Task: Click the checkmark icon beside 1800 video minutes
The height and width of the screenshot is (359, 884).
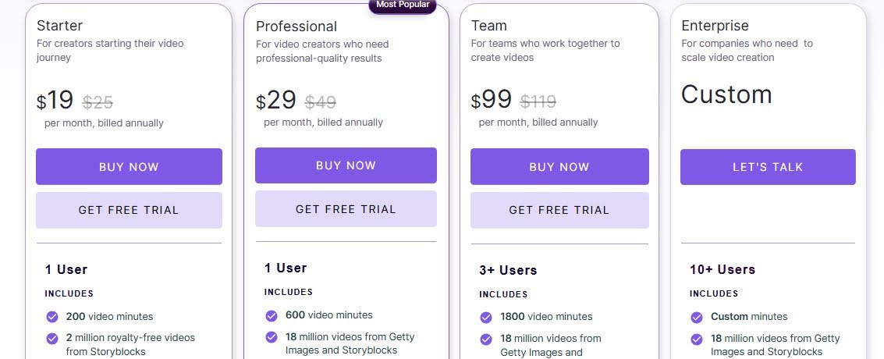Action: point(486,317)
